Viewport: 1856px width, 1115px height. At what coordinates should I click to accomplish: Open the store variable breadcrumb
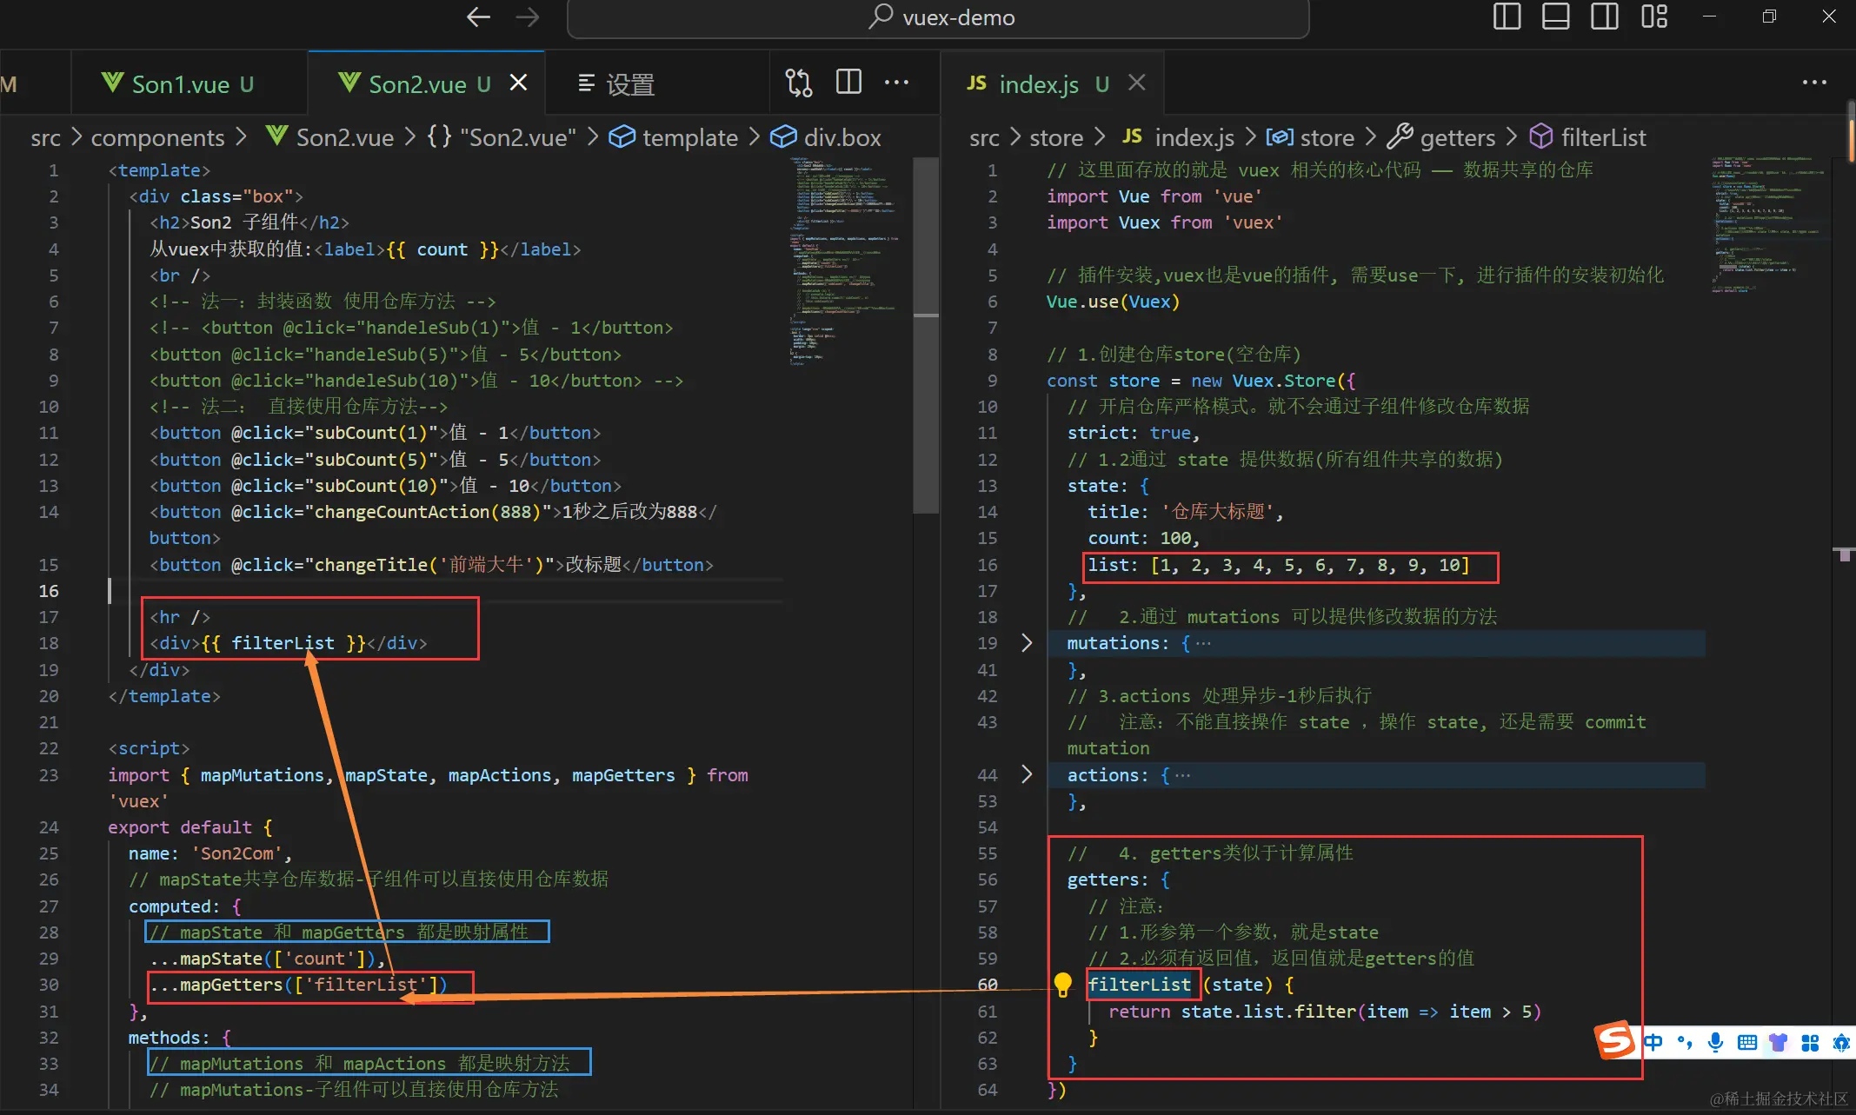1311,137
